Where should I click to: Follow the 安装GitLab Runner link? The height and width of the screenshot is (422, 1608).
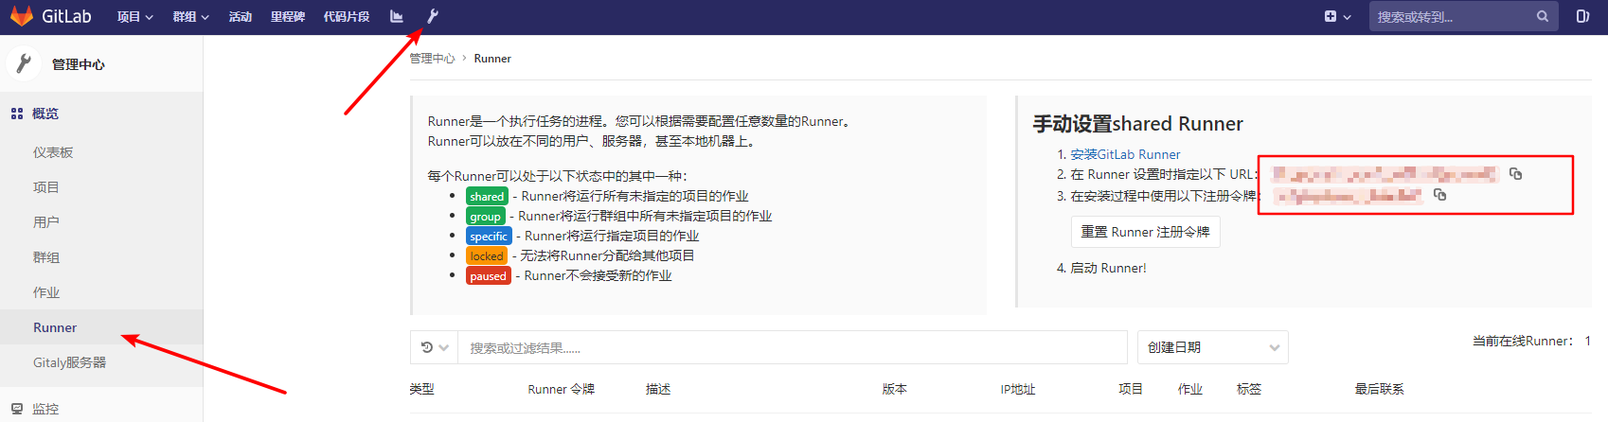point(1125,154)
